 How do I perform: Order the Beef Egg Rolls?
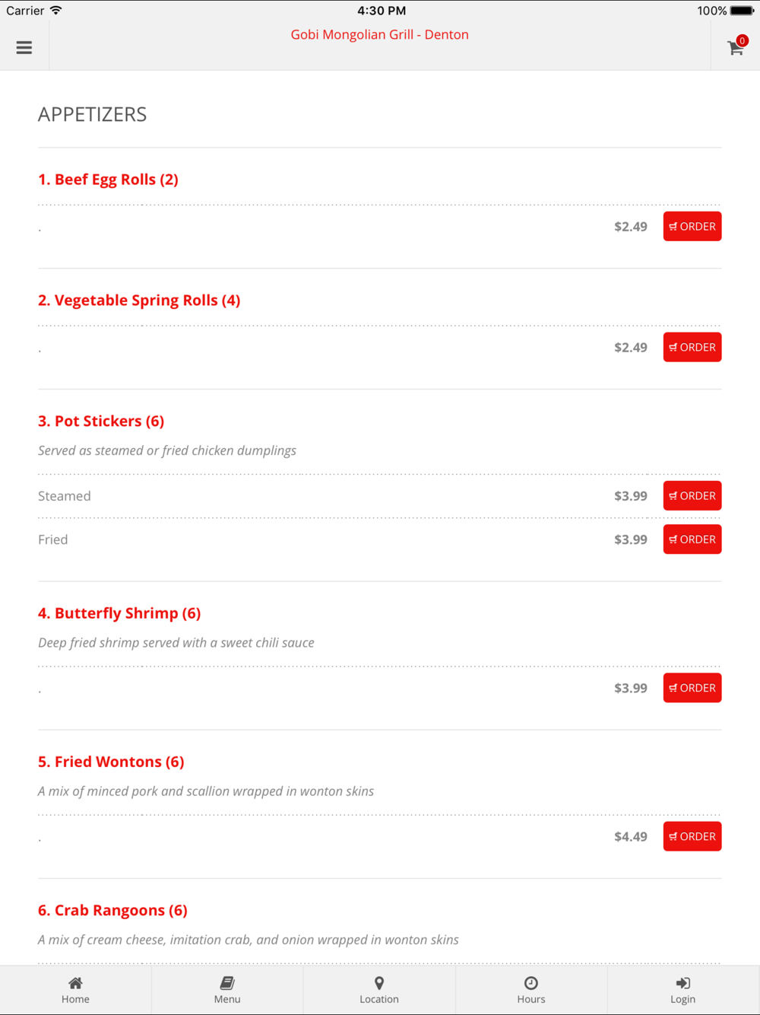(x=692, y=227)
